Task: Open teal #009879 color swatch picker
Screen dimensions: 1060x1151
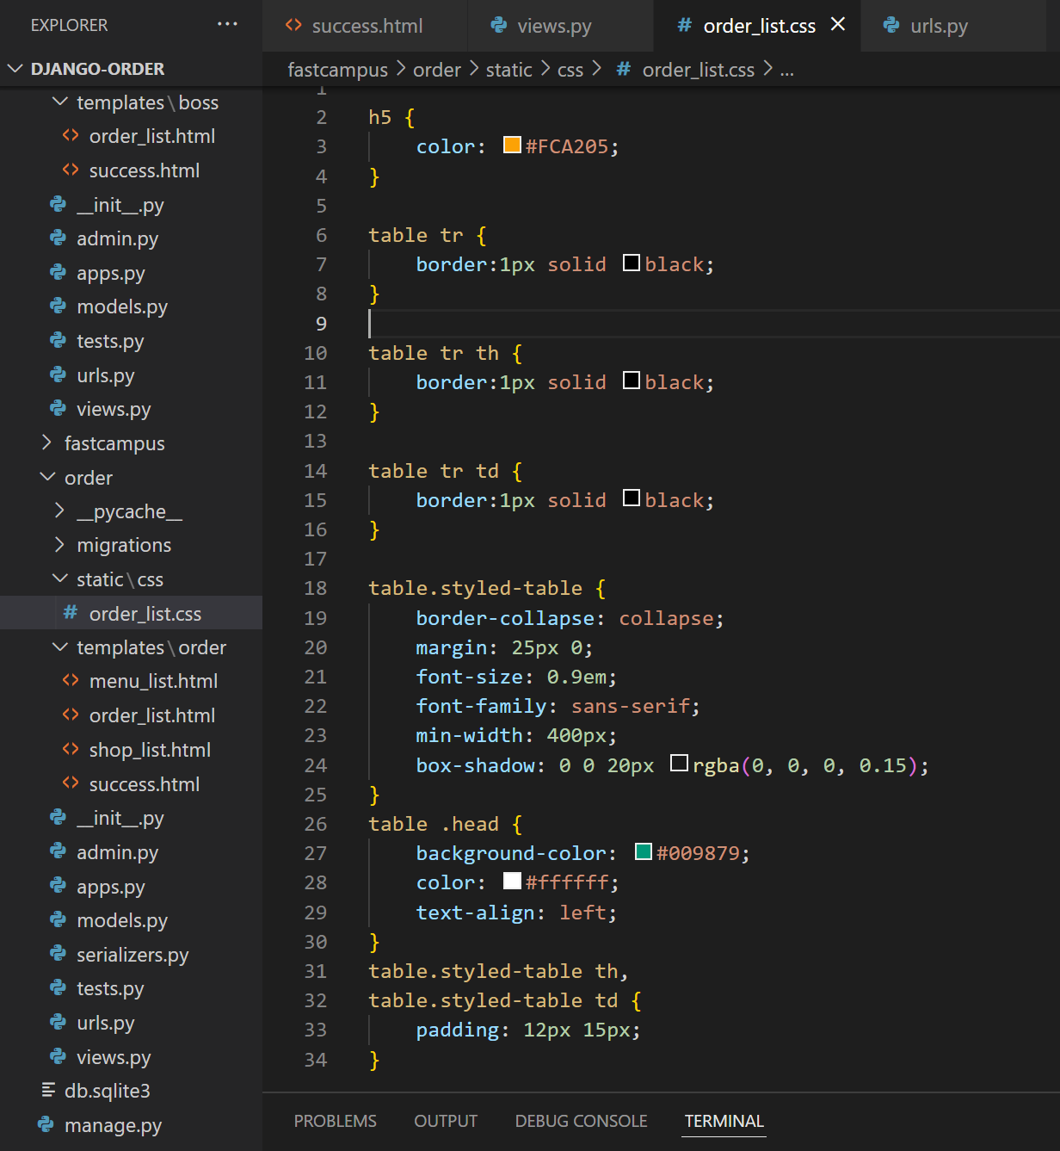Action: [x=644, y=851]
